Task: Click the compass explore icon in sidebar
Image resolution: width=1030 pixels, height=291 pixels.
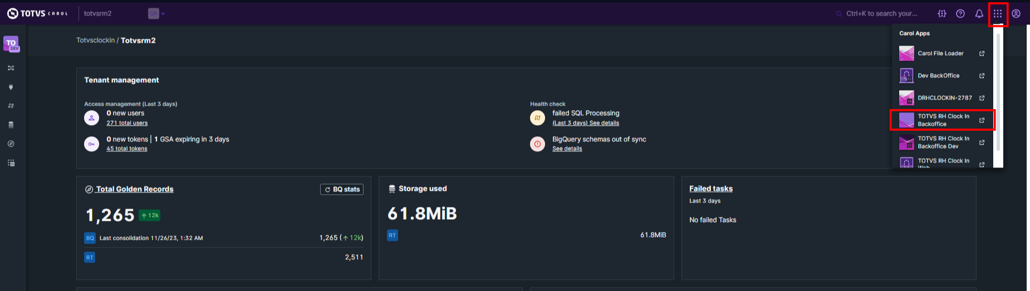Action: point(11,144)
